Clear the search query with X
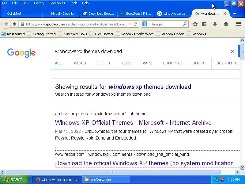Image resolution: width=245 pixels, height=184 pixels. [x=232, y=51]
